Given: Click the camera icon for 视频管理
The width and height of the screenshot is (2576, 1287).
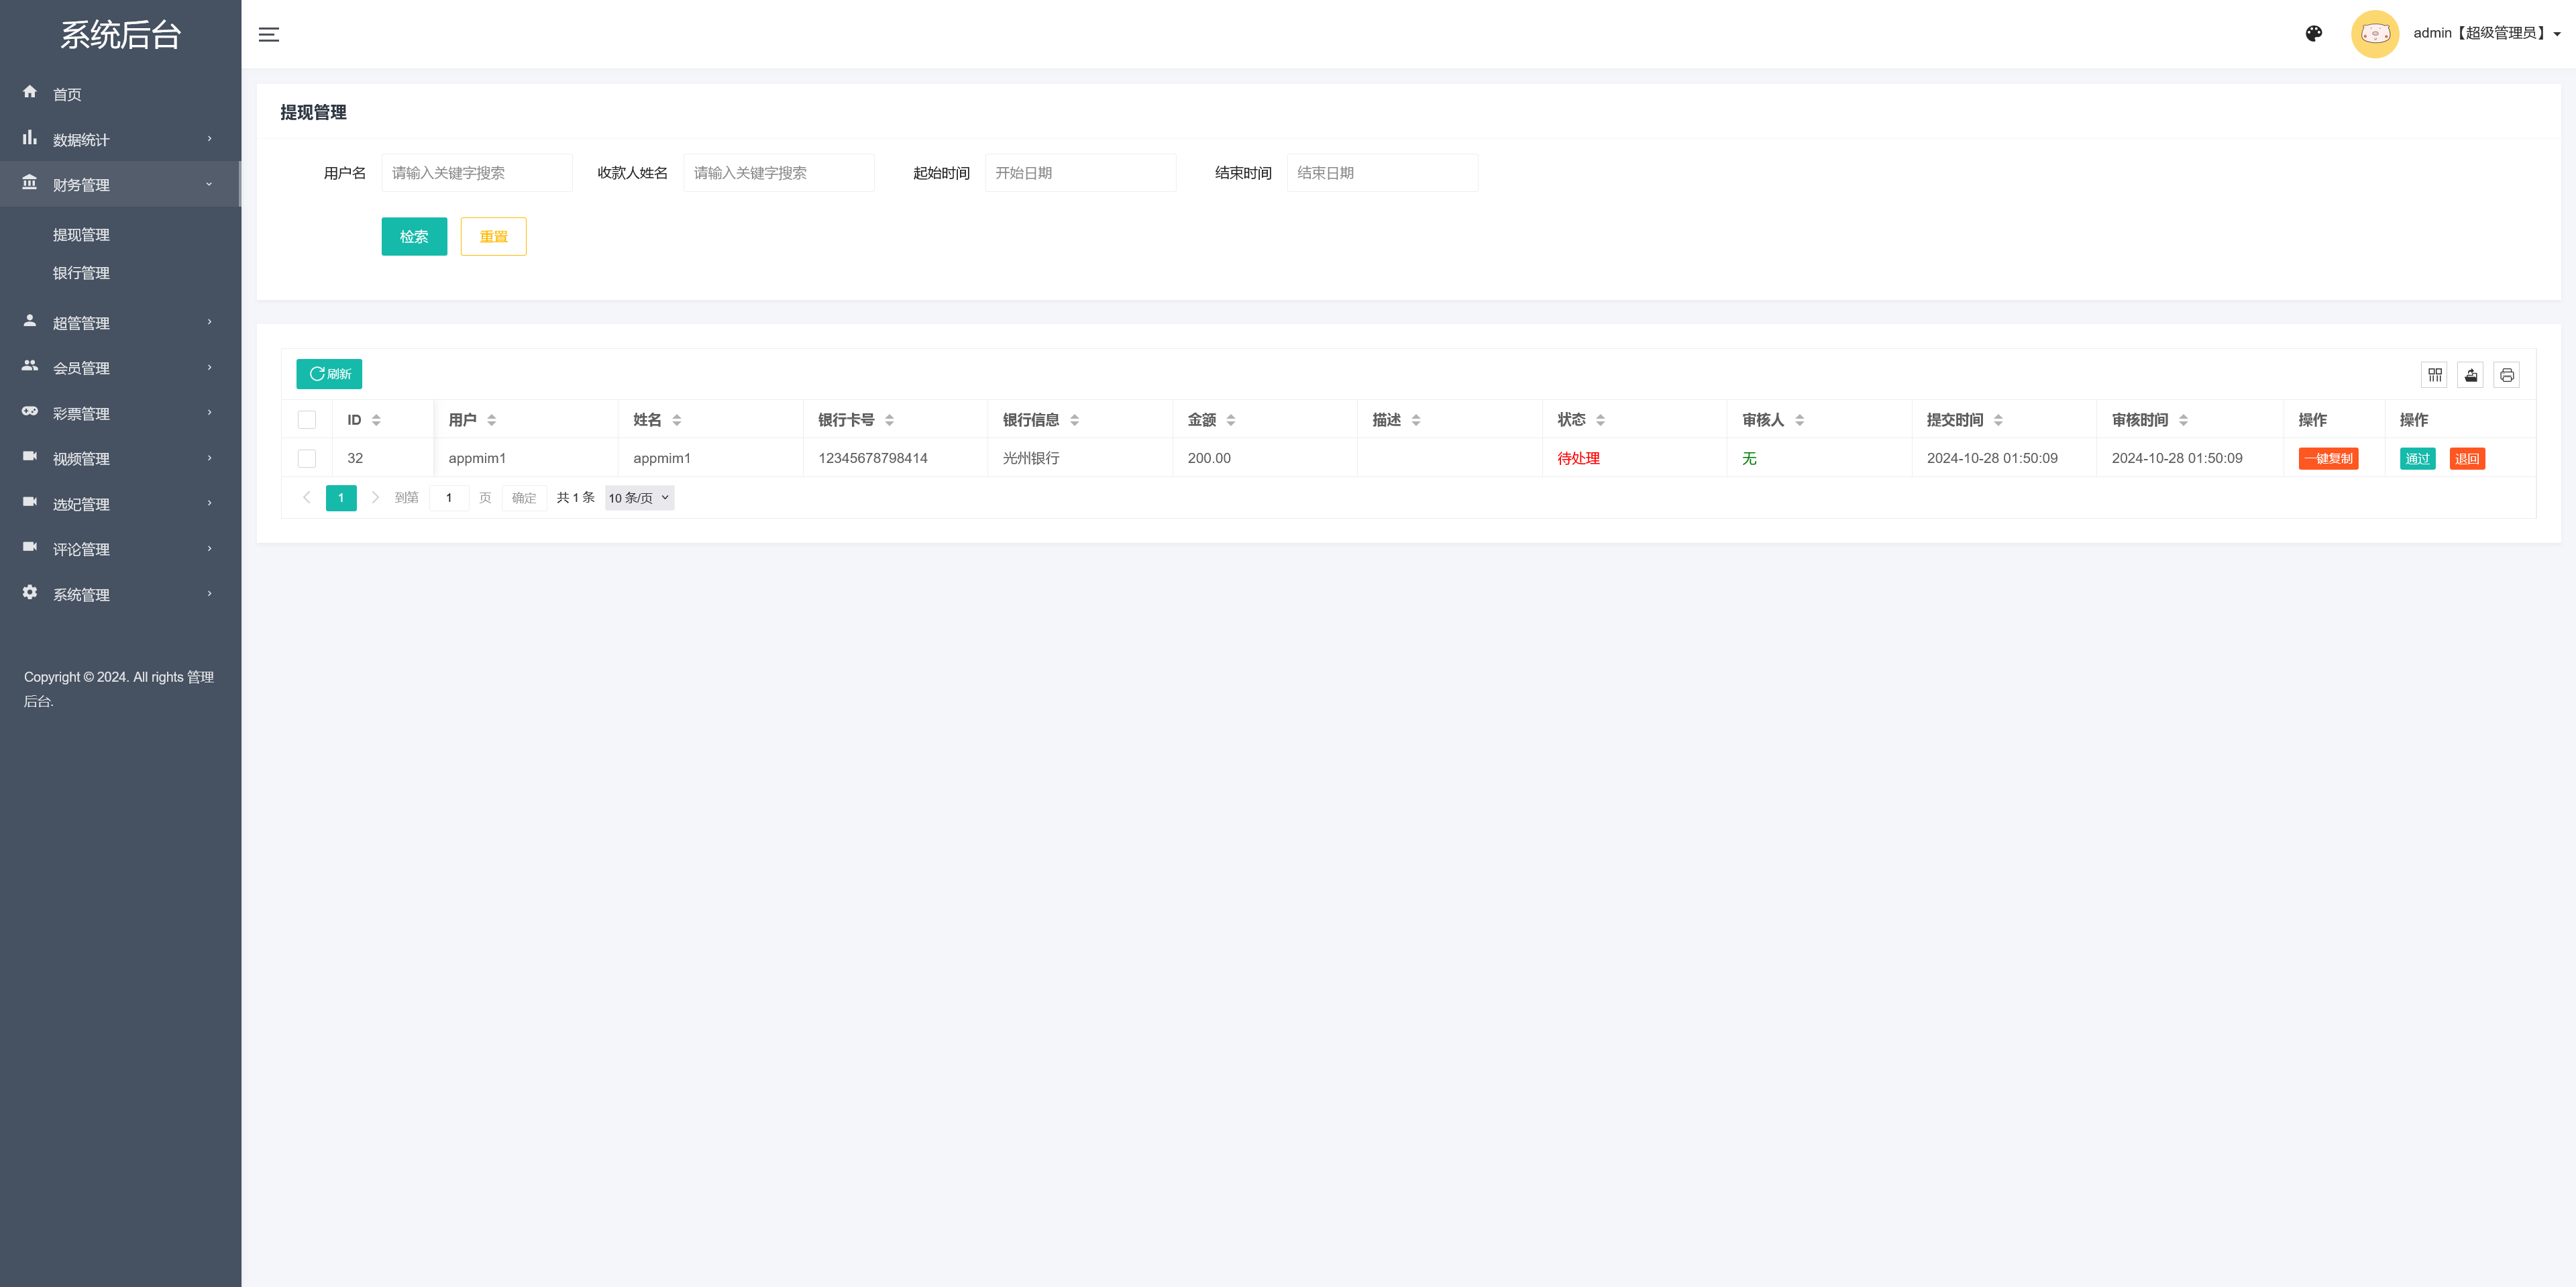Looking at the screenshot, I should pos(30,456).
